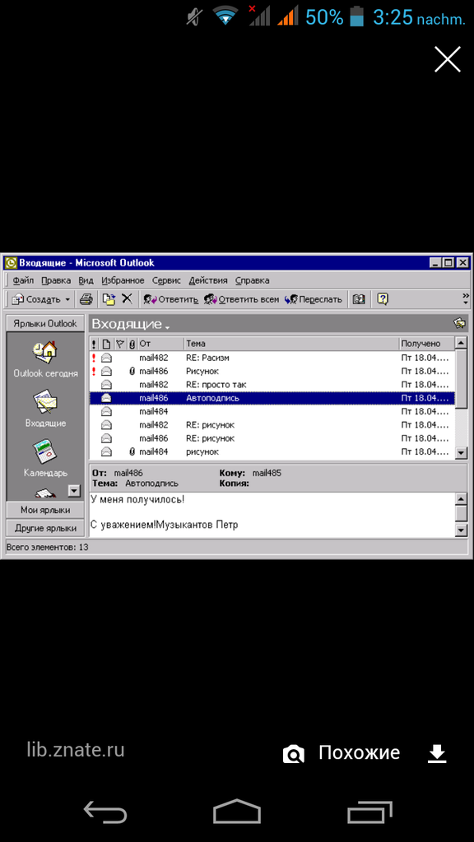Open the Входящие folder title dropdown
The height and width of the screenshot is (842, 474).
click(131, 324)
